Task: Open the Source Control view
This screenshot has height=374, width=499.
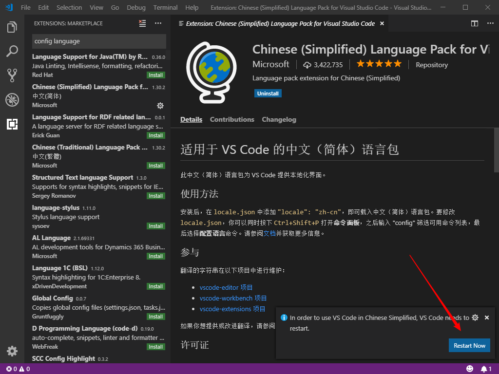Action: tap(12, 75)
